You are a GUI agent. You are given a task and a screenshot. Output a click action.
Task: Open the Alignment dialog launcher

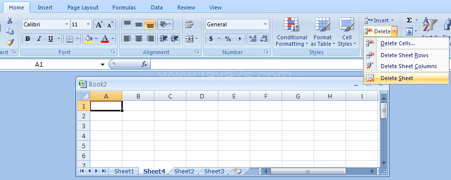[197, 52]
